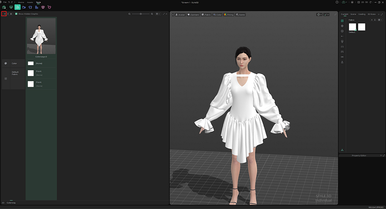Open the colorway view layout dropdown
Viewport: 386px width, 209px height.
(157, 14)
